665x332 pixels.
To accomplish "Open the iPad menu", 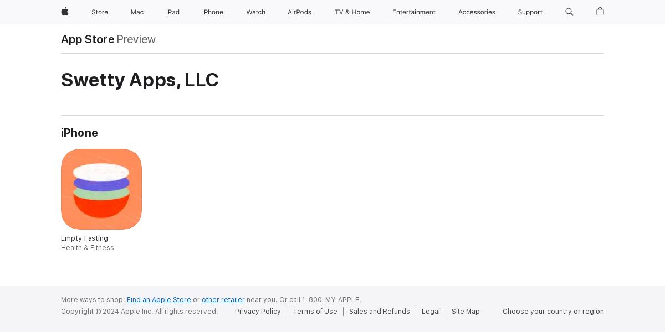I will coord(173,12).
